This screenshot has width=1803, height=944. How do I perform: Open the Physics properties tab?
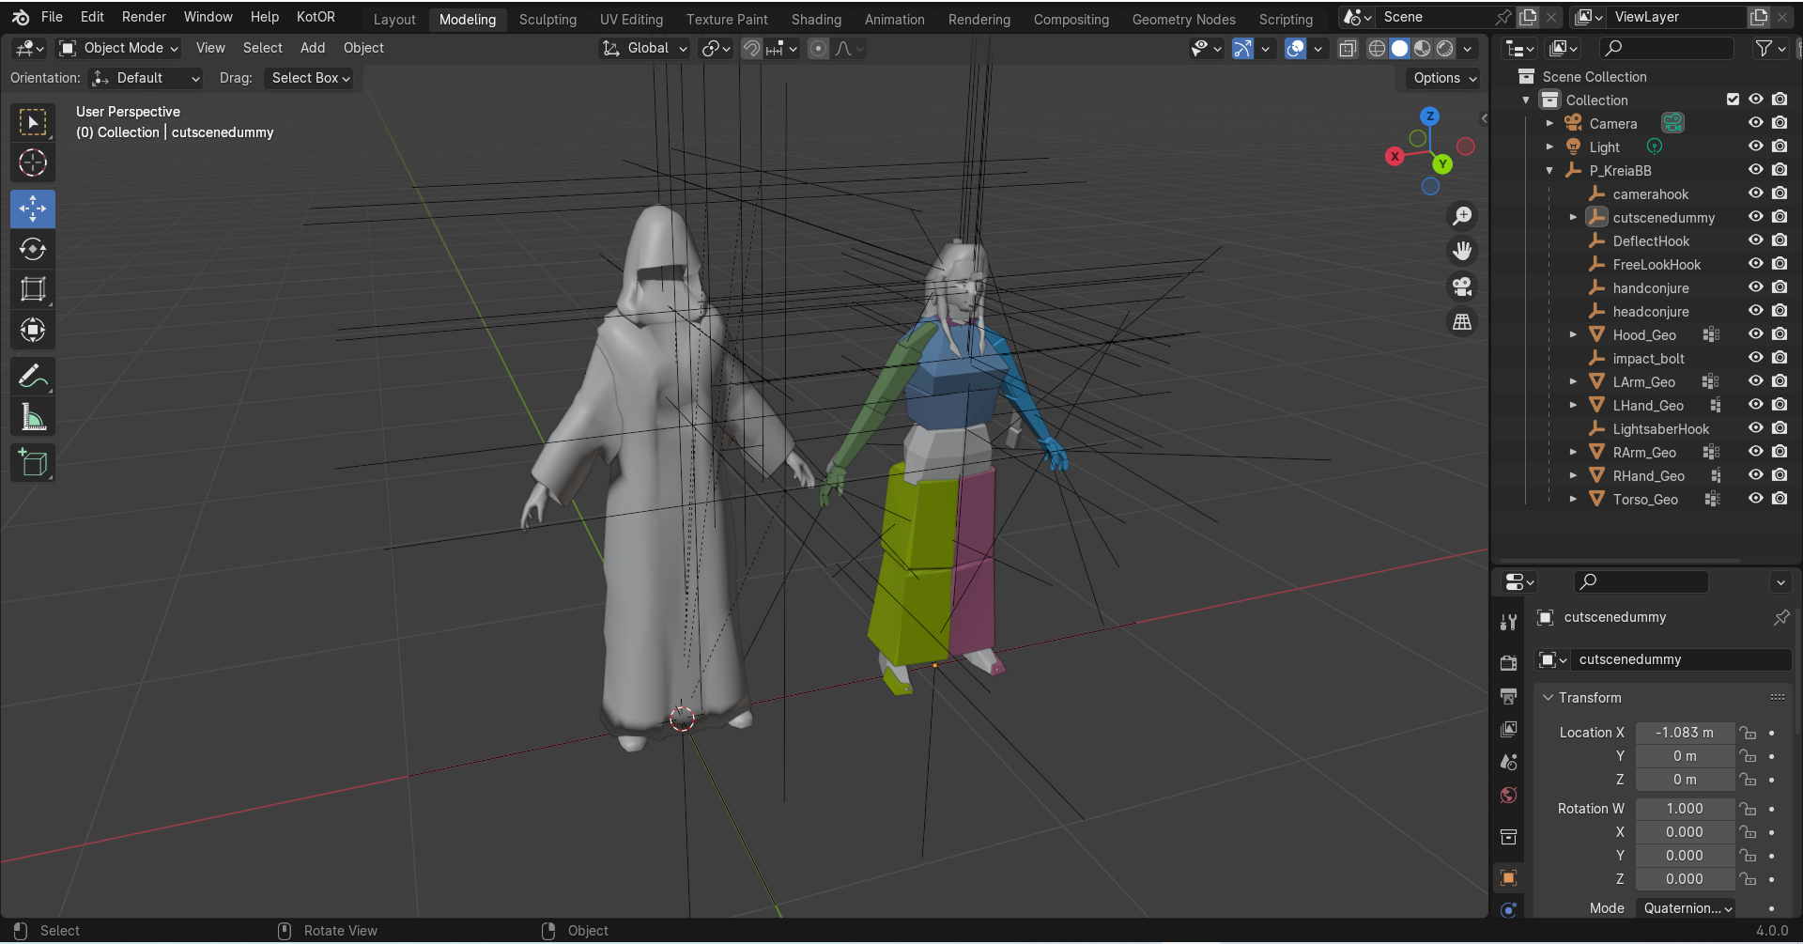tap(1508, 909)
